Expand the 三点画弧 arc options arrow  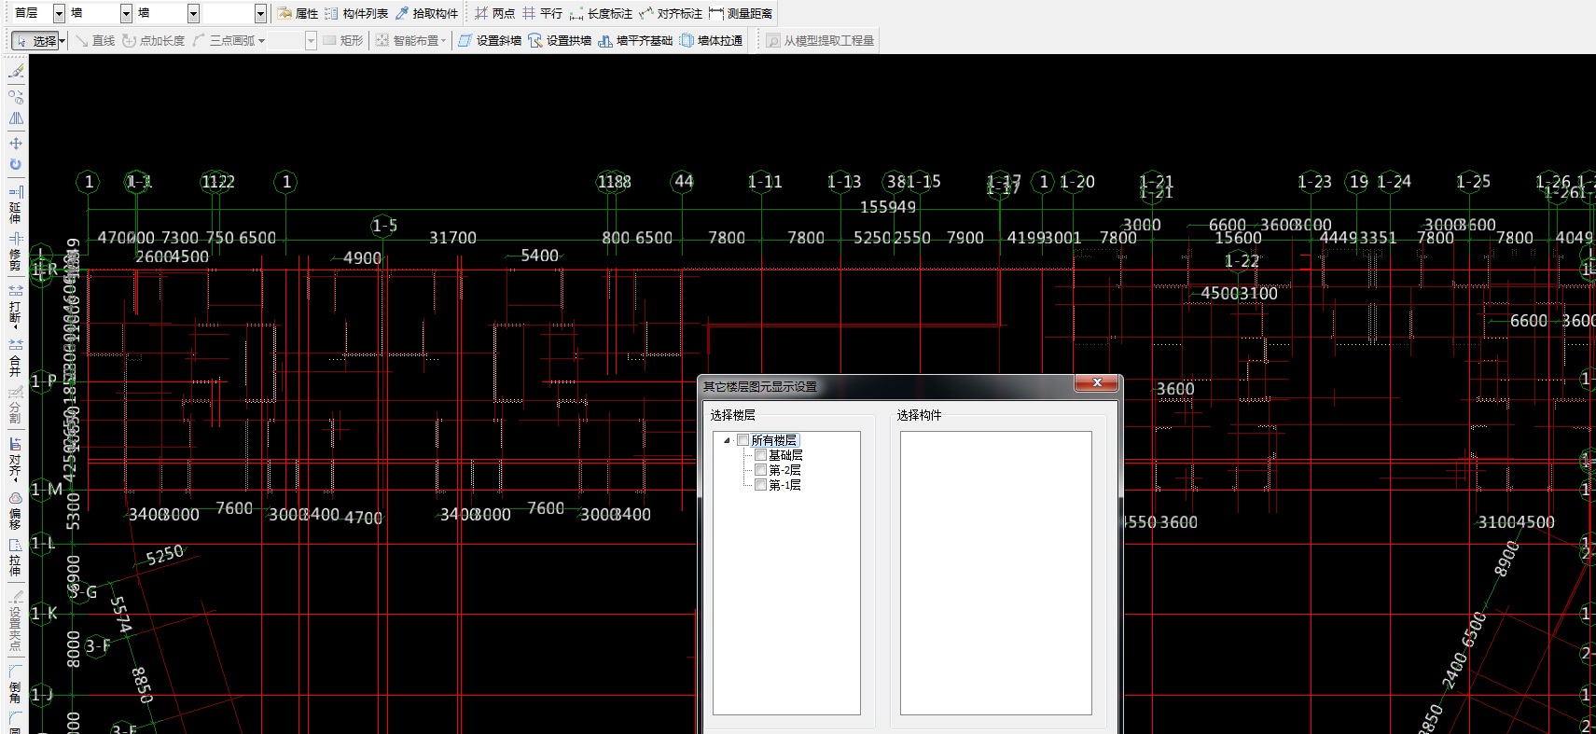[262, 40]
